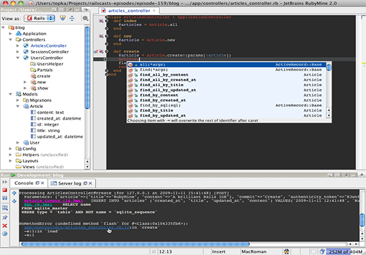Collapse the Models node
Screen dimensions: 366x255
coord(11,94)
